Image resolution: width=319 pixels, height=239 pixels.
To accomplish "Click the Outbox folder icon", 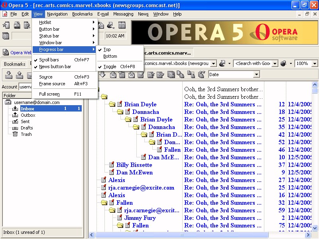I will click(15, 115).
